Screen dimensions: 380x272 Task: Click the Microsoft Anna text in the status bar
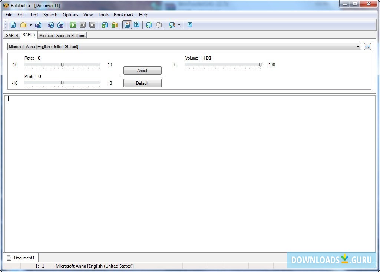tap(95, 266)
